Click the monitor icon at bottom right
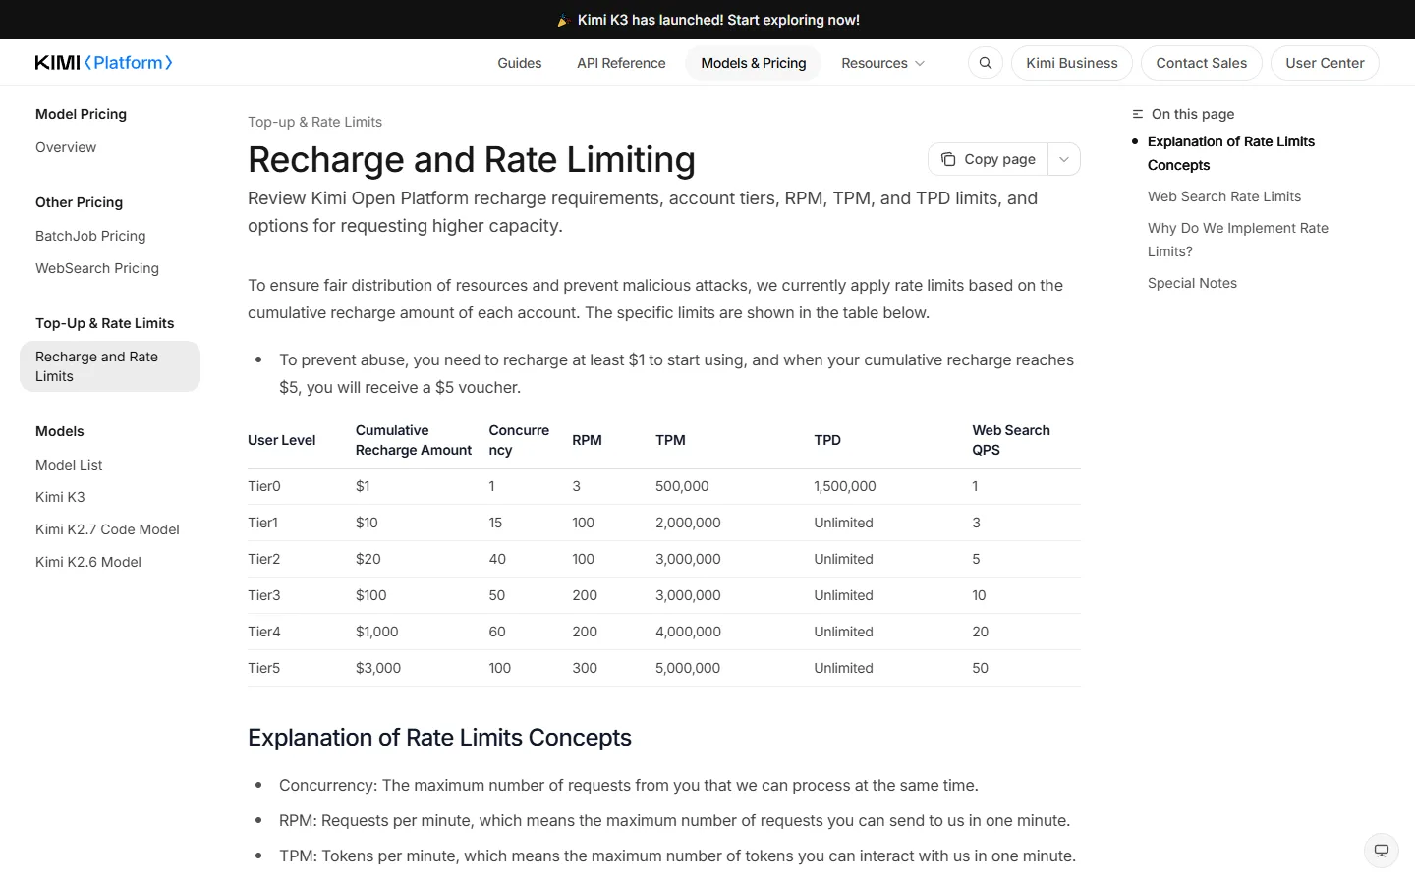Viewport: 1415px width, 884px height. [x=1382, y=851]
